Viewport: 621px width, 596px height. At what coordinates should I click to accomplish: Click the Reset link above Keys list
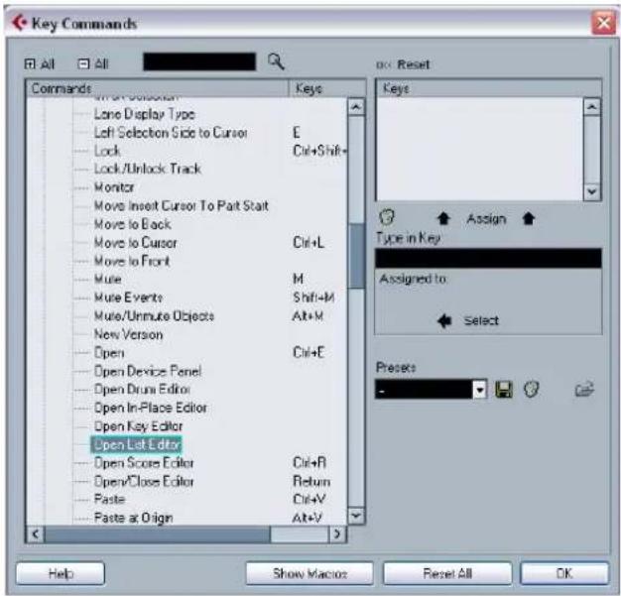(413, 64)
